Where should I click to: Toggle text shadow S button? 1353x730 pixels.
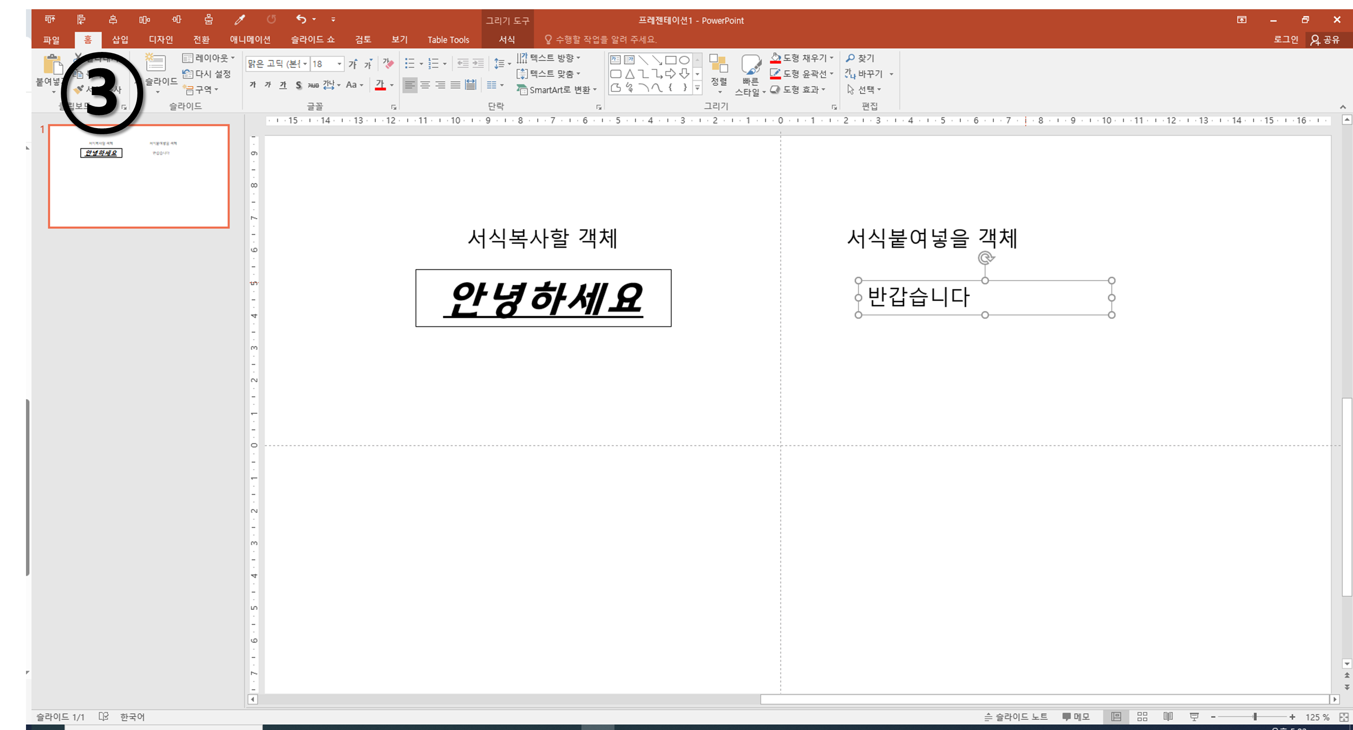298,85
